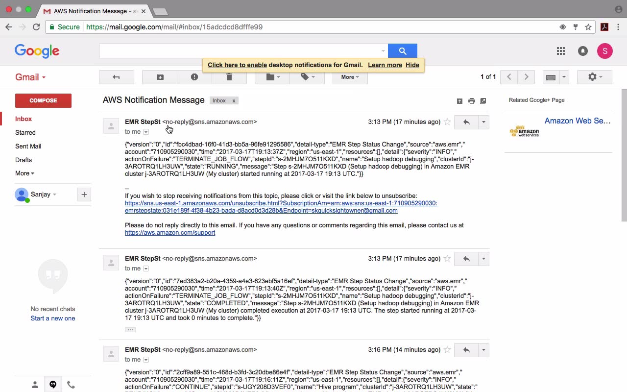Image resolution: width=627 pixels, height=392 pixels.
Task: Open the Gmail product dropdown
Action: (30, 77)
